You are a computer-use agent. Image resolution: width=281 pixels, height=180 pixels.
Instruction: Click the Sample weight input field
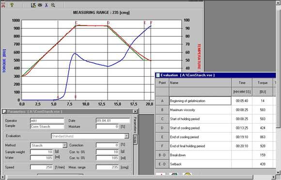[x=42, y=152]
